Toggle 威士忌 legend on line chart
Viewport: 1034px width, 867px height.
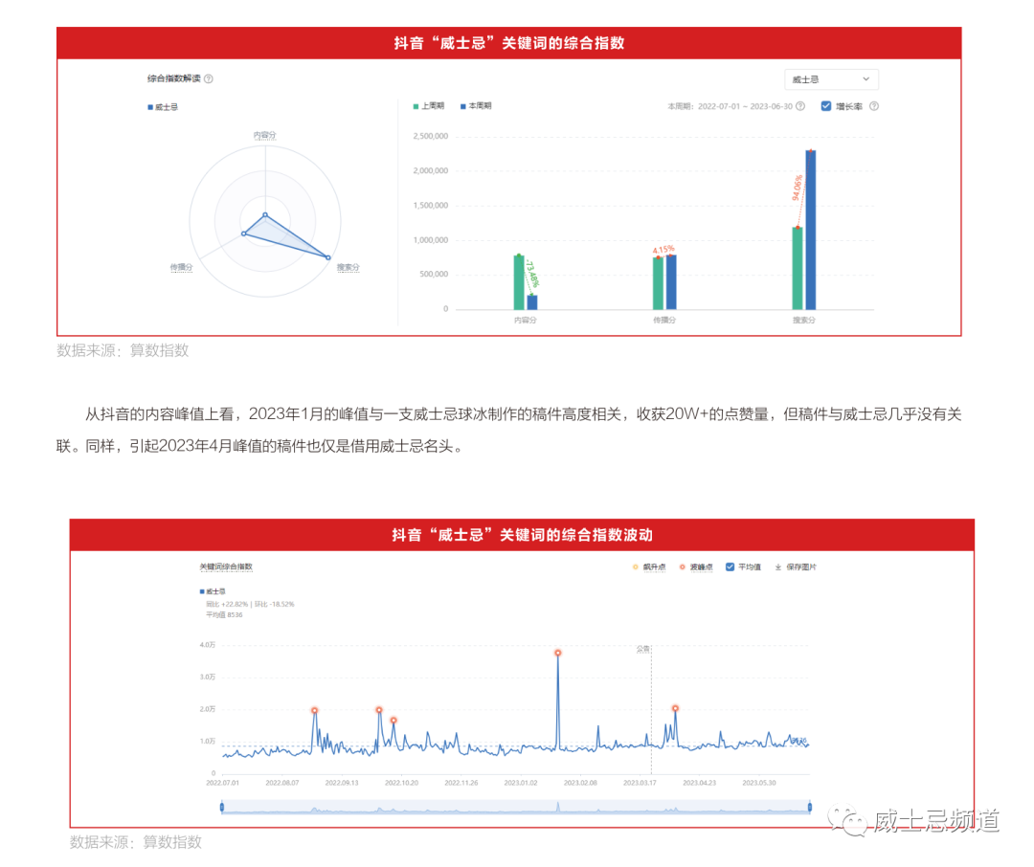click(x=213, y=591)
